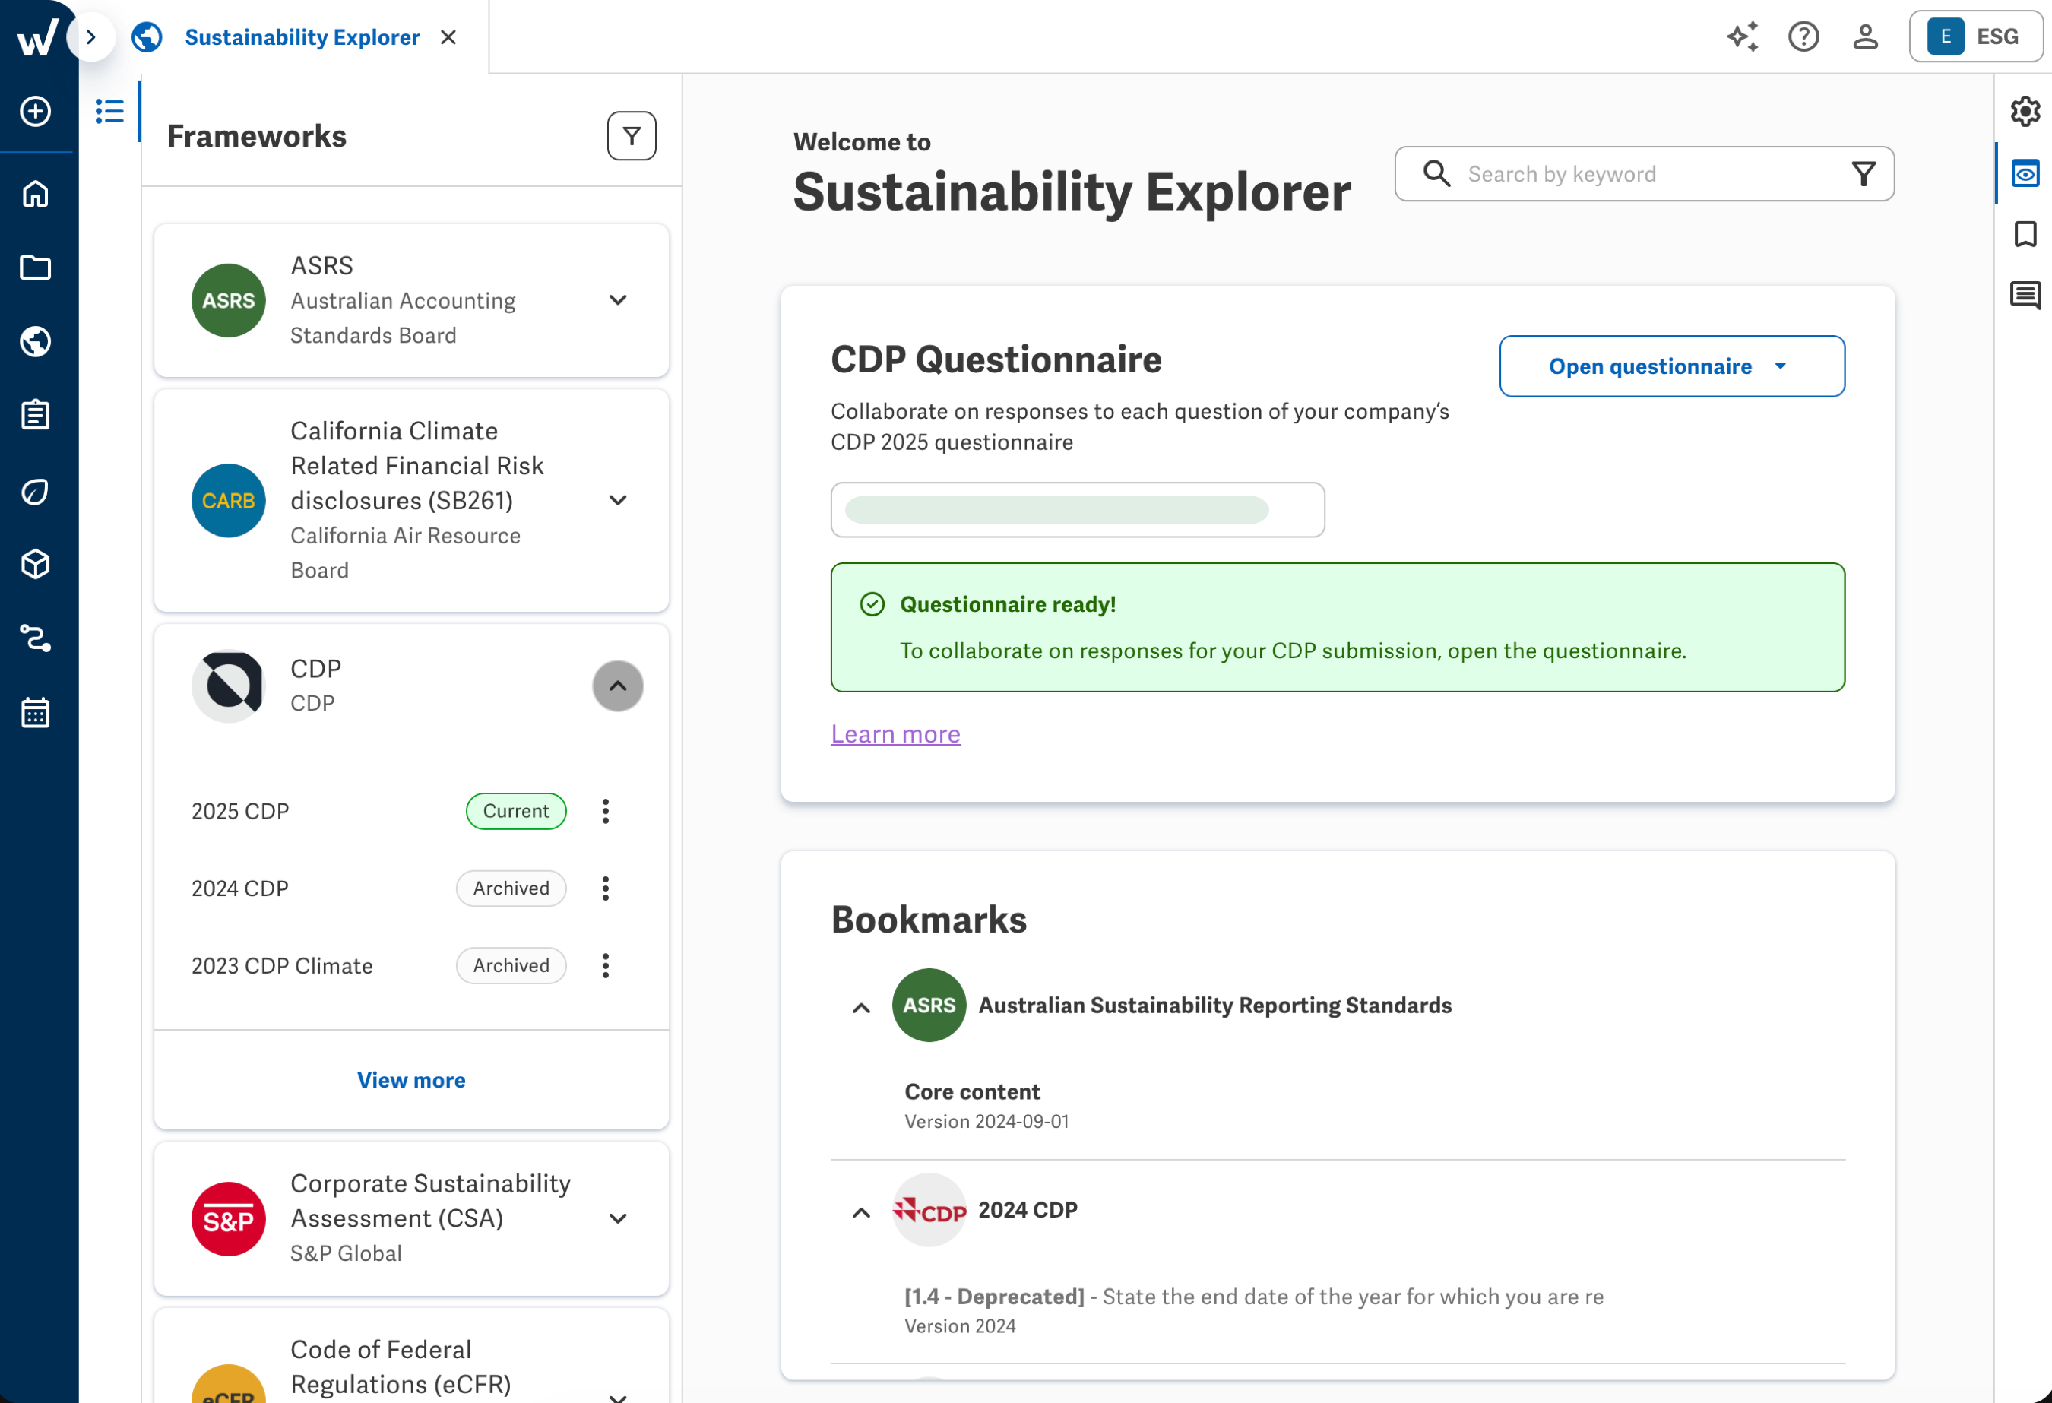2052x1403 pixels.
Task: Focus the Search by keyword field
Action: click(1644, 174)
